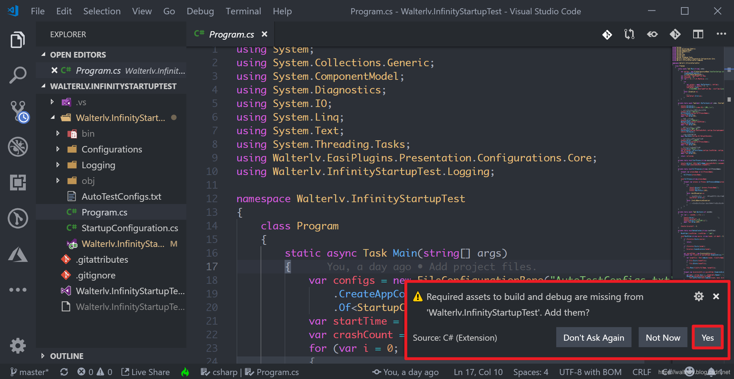
Task: Open feedback smiley in status bar
Action: (x=689, y=372)
